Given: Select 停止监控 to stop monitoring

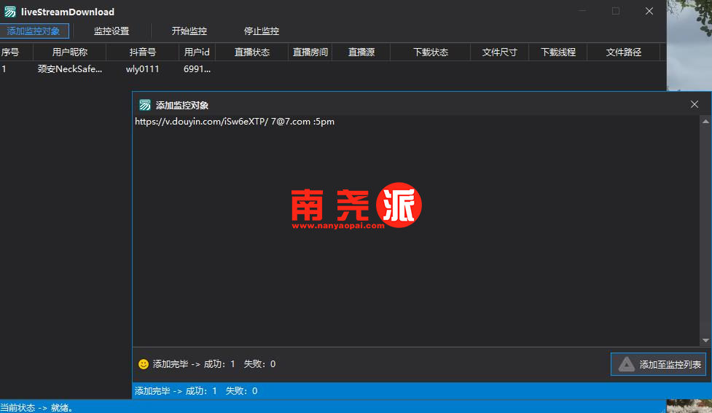Looking at the screenshot, I should coord(261,31).
